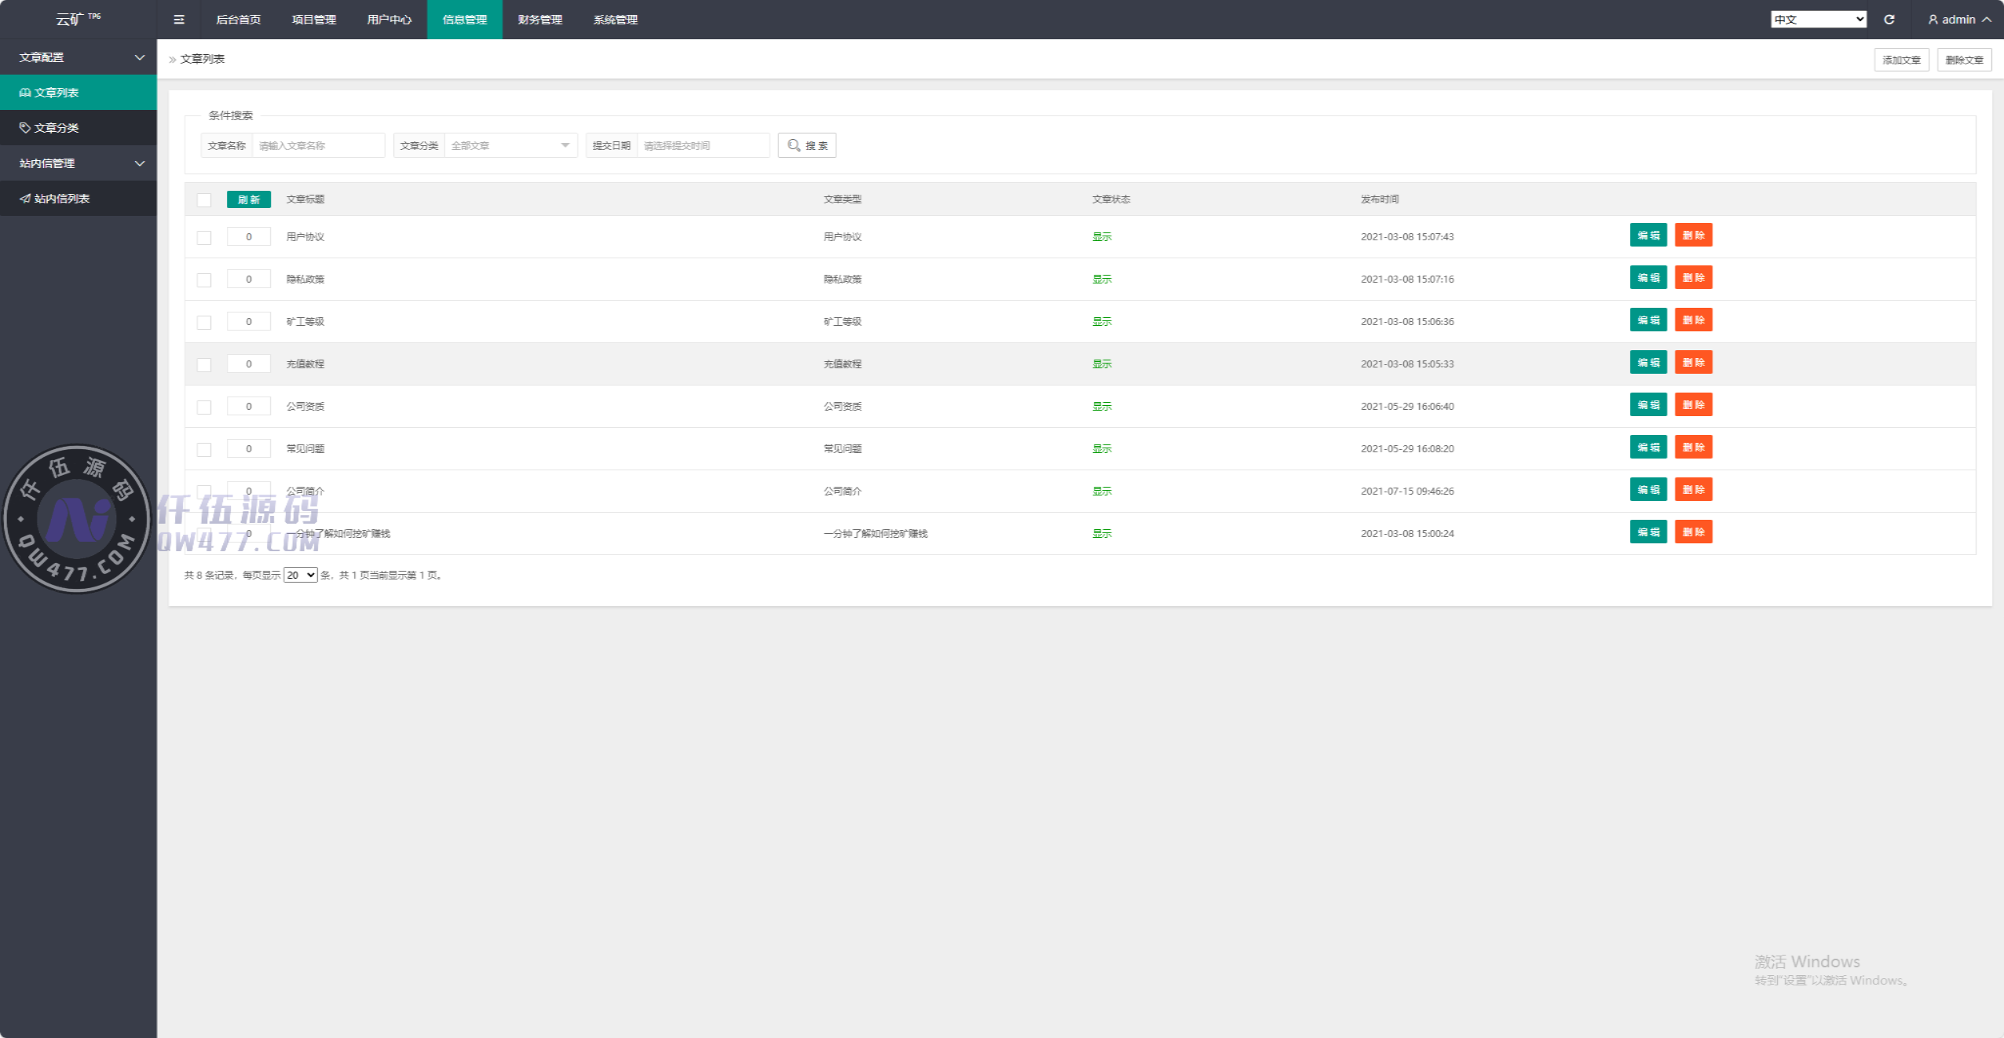The height and width of the screenshot is (1038, 2004).
Task: Open the 中文 language selector
Action: coord(1818,20)
